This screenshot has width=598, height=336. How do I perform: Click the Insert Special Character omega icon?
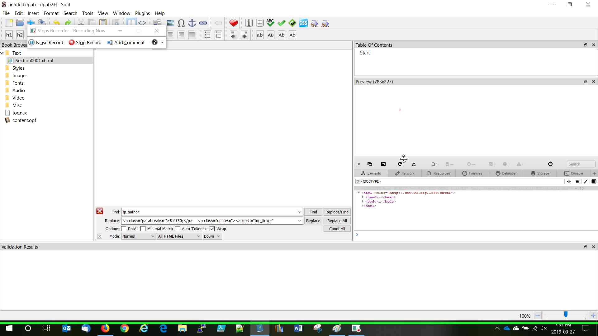click(181, 23)
